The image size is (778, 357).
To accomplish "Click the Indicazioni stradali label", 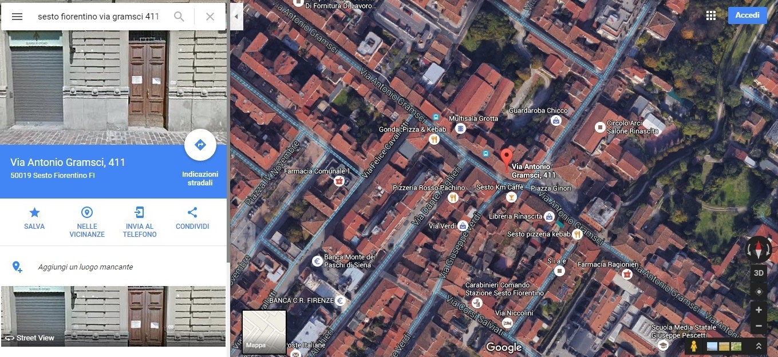I will 200,178.
